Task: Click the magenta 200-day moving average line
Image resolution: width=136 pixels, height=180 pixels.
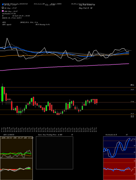Action: (x=64, y=67)
